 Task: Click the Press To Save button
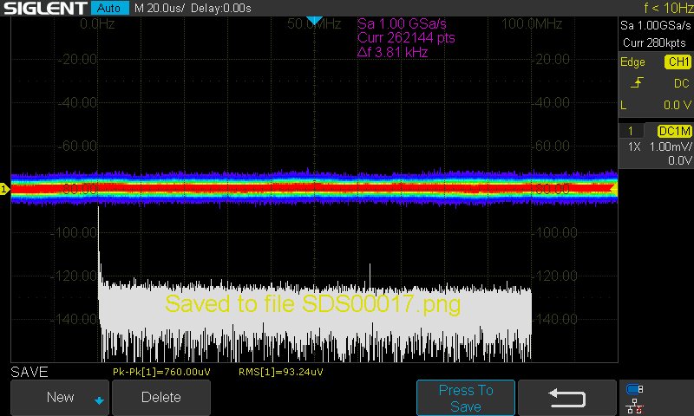click(x=466, y=398)
